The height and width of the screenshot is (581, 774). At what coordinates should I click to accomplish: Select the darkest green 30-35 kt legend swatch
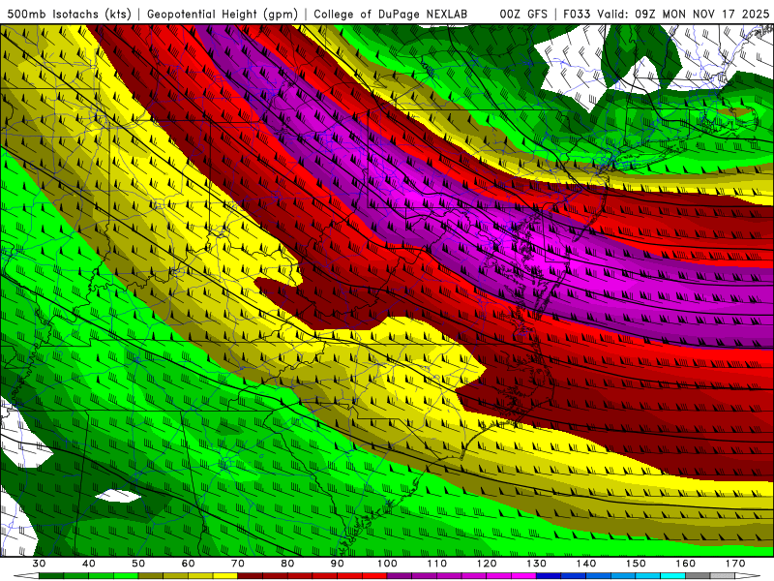(x=51, y=576)
